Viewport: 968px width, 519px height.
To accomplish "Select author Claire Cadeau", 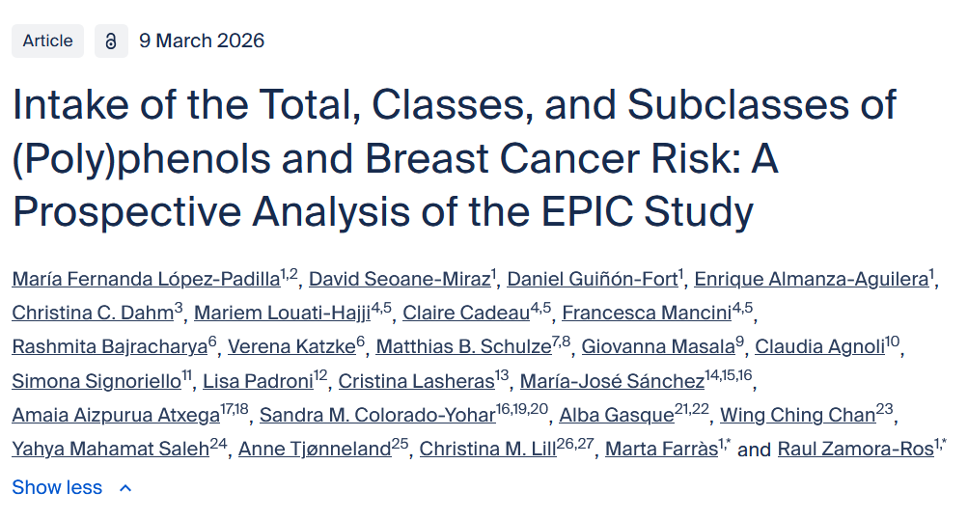I will coord(465,314).
